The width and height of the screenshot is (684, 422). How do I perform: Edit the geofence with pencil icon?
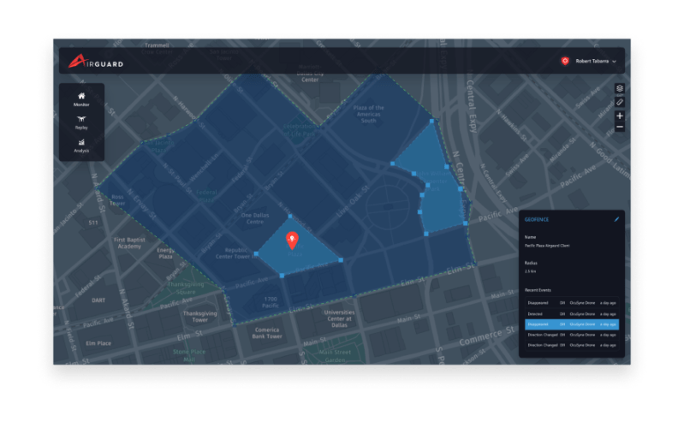(616, 219)
